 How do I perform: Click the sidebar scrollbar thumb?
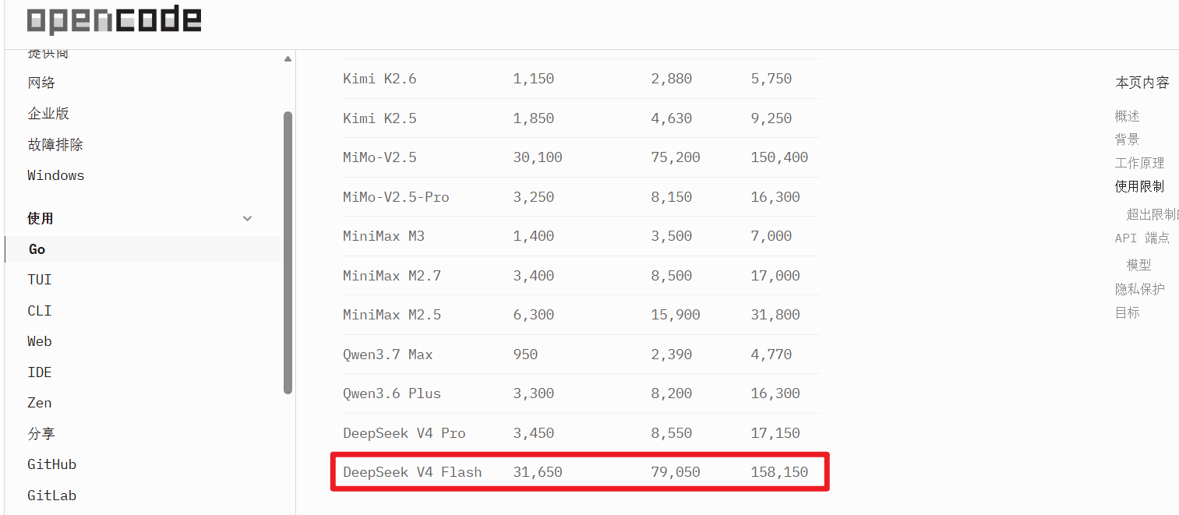(288, 252)
